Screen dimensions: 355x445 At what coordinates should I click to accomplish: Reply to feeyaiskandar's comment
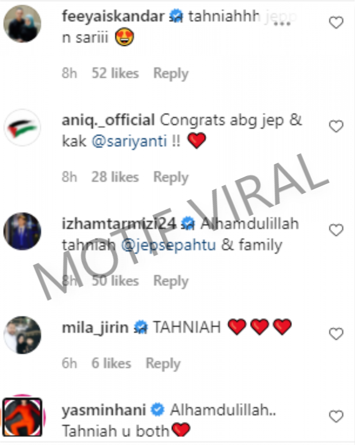(171, 73)
